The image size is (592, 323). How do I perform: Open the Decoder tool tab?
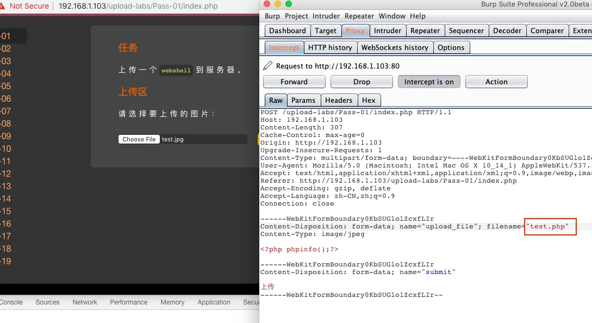507,31
